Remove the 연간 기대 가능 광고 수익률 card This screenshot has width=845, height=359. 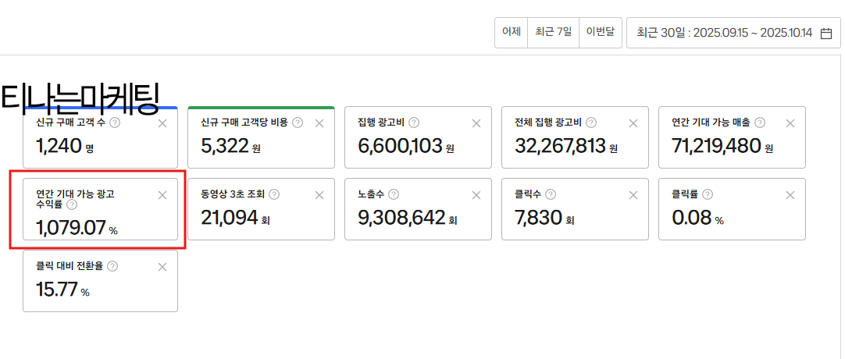tap(162, 195)
